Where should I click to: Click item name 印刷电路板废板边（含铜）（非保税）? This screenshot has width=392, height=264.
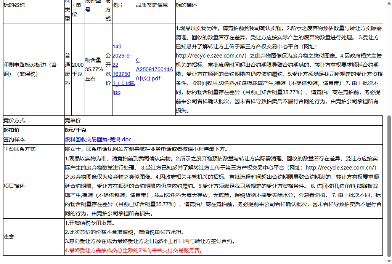coord(30,69)
